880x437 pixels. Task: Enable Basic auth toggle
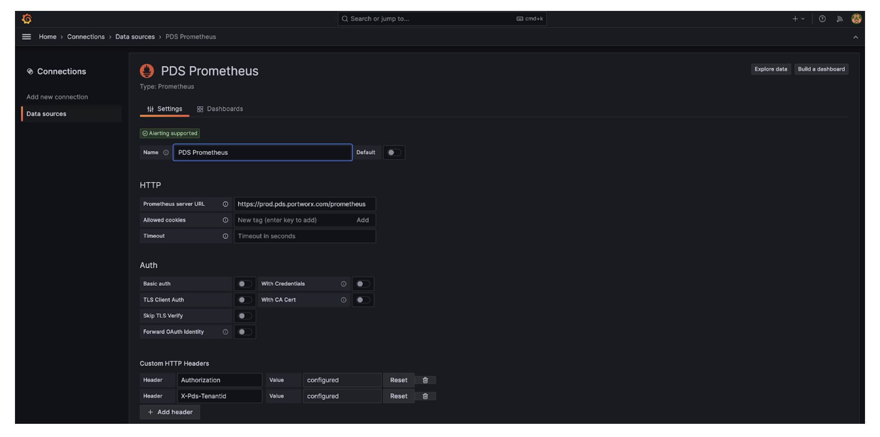pyautogui.click(x=245, y=284)
